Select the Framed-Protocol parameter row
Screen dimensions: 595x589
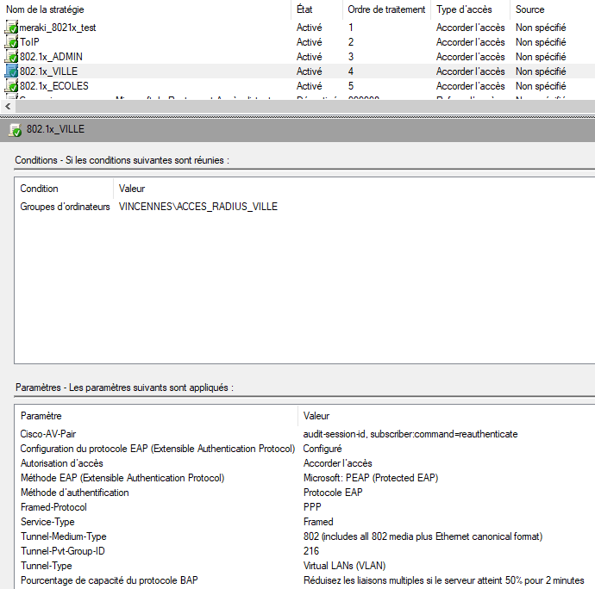pyautogui.click(x=304, y=507)
